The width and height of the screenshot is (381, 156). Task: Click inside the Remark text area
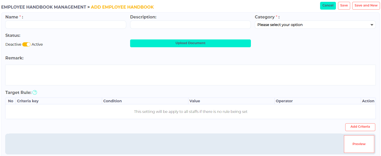coord(190,75)
